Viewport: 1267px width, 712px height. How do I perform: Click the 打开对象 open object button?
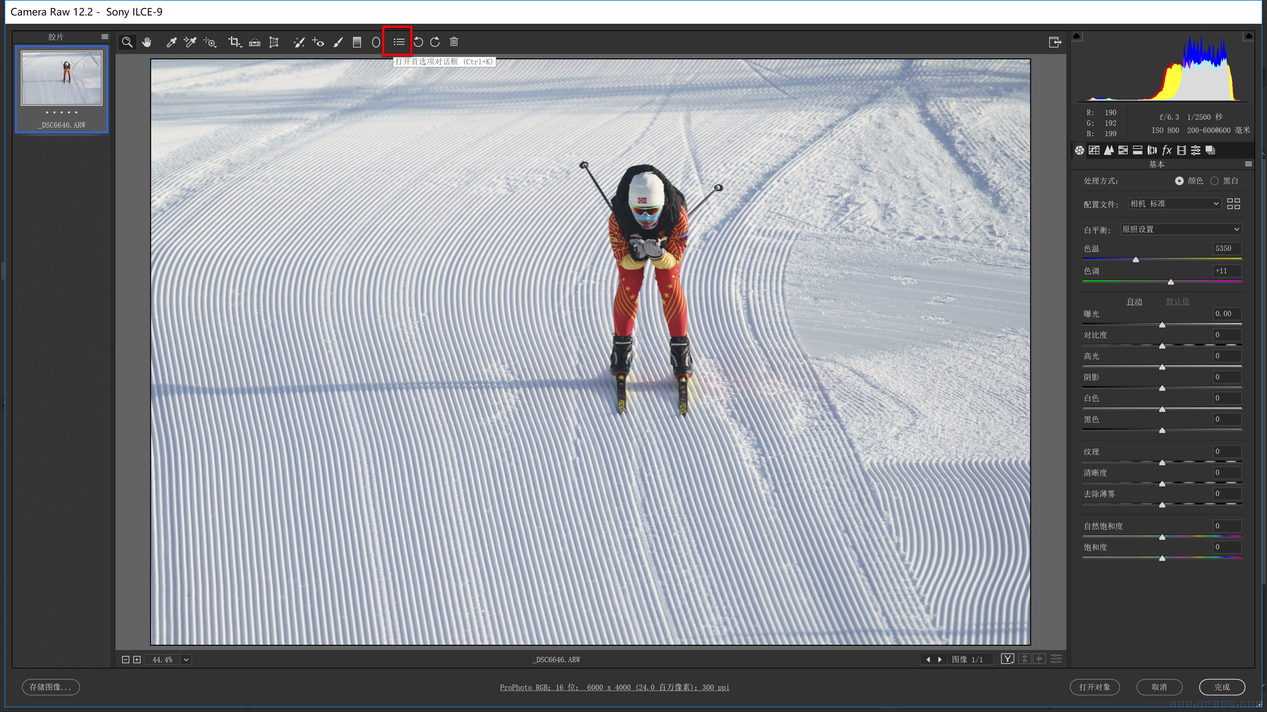click(1094, 687)
